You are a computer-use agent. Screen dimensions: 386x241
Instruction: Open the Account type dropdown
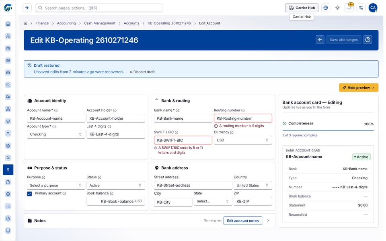coord(56,134)
